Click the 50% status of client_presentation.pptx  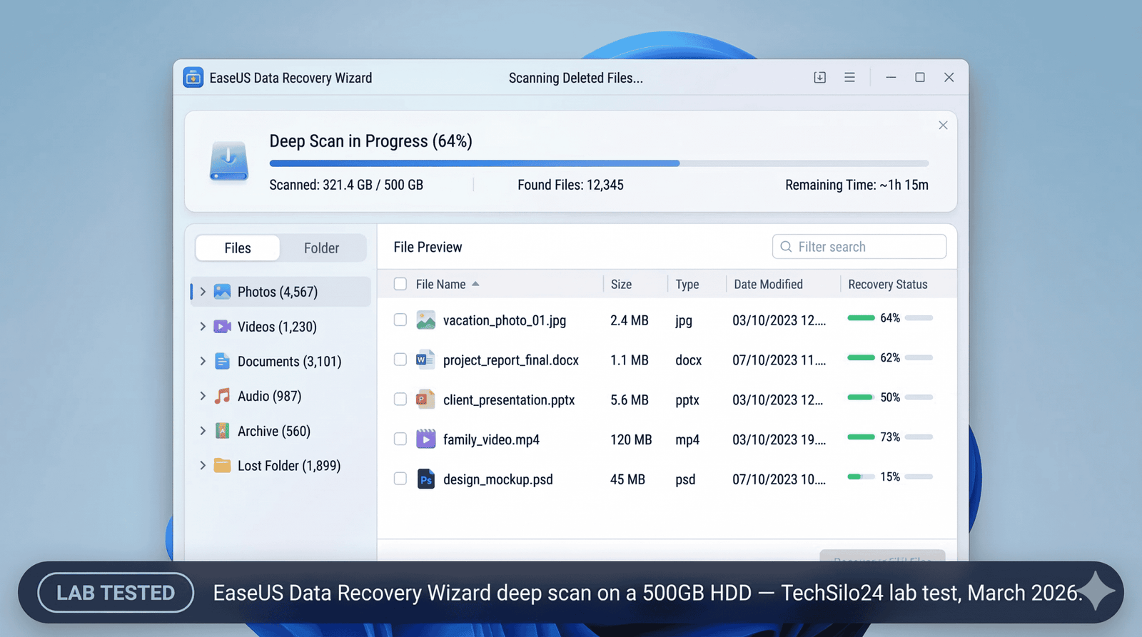[x=890, y=397]
